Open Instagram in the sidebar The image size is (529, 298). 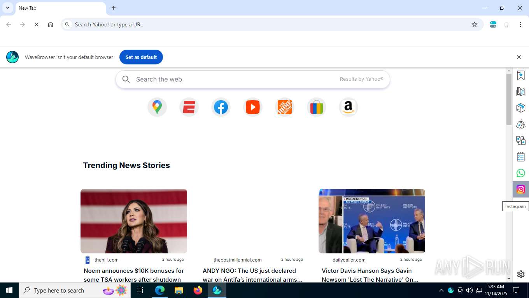(x=521, y=189)
